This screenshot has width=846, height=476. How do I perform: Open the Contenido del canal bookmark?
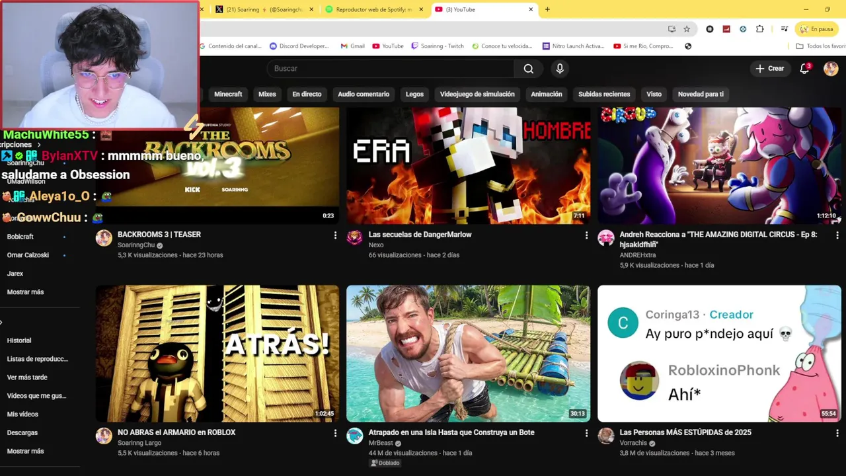231,46
